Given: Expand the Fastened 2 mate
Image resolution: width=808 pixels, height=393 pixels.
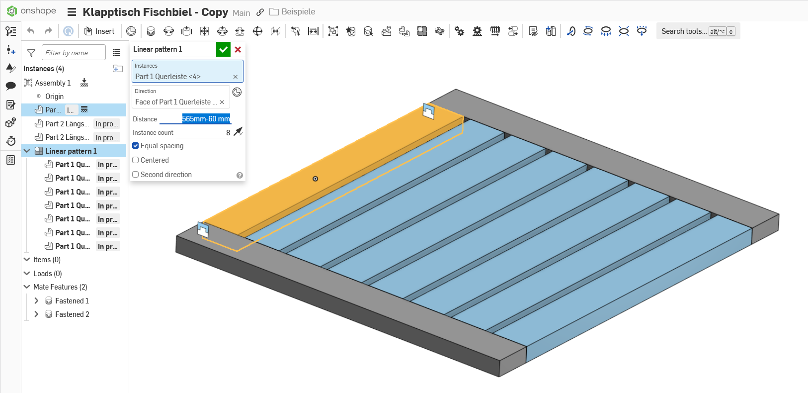Looking at the screenshot, I should (x=36, y=314).
